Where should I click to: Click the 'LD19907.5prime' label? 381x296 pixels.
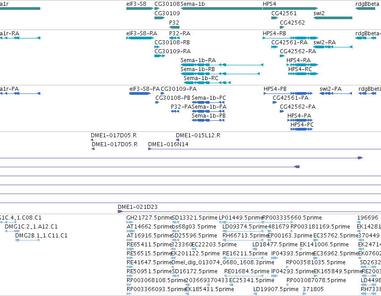tap(276, 289)
